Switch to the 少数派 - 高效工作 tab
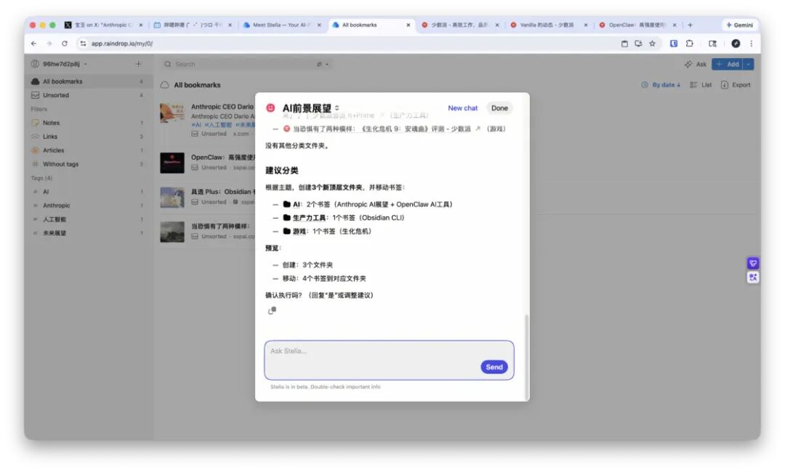The image size is (785, 472). pos(460,25)
